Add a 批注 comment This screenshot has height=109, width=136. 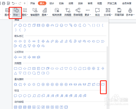(97, 12)
